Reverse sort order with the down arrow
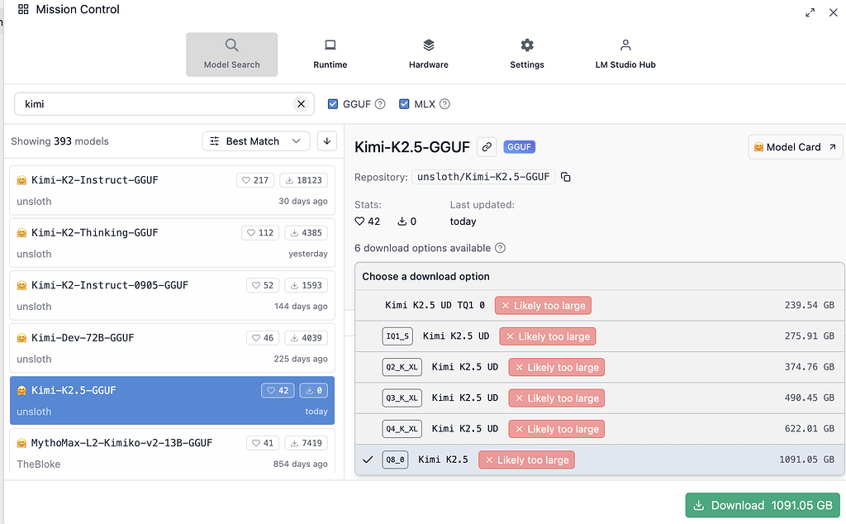Viewport: 846px width, 524px height. 327,141
